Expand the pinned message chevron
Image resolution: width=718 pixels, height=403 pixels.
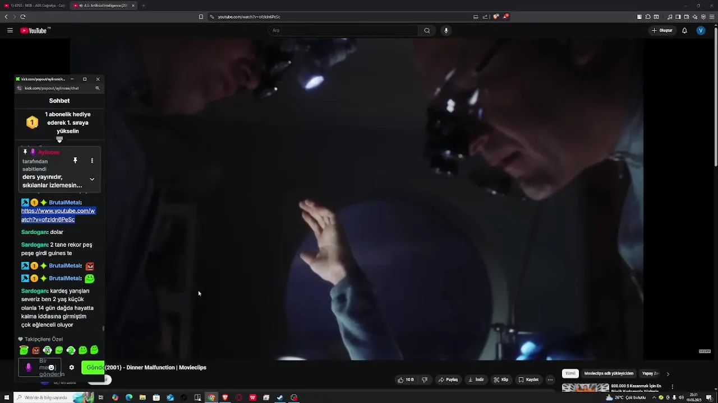(92, 179)
